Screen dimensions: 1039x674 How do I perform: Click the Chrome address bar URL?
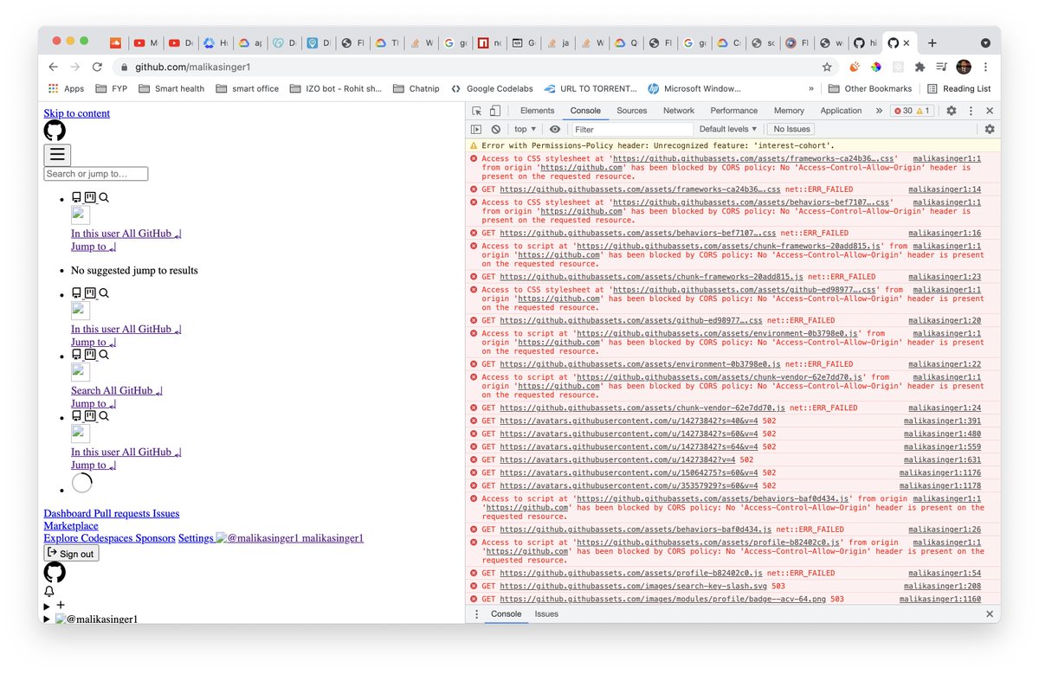pos(193,67)
